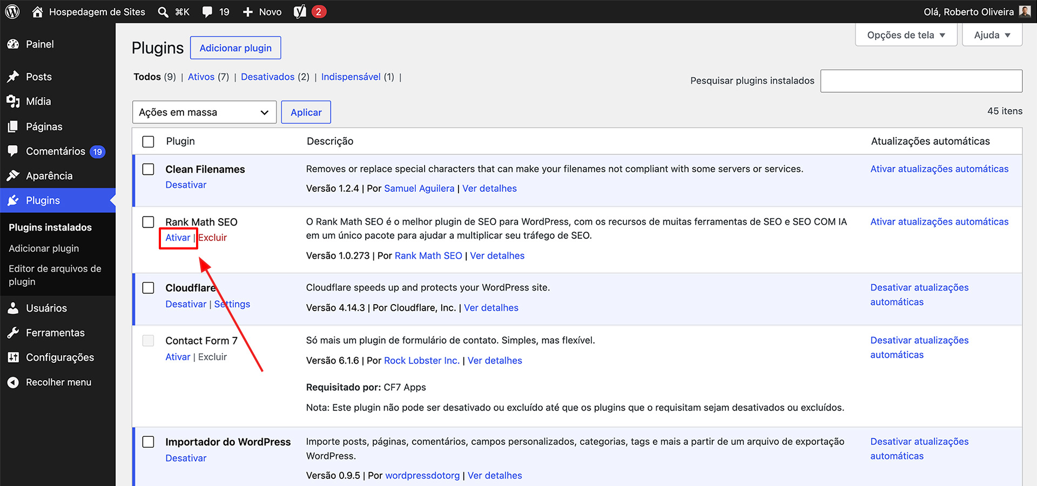
Task: Check the Rank Math SEO checkbox
Action: click(x=148, y=222)
